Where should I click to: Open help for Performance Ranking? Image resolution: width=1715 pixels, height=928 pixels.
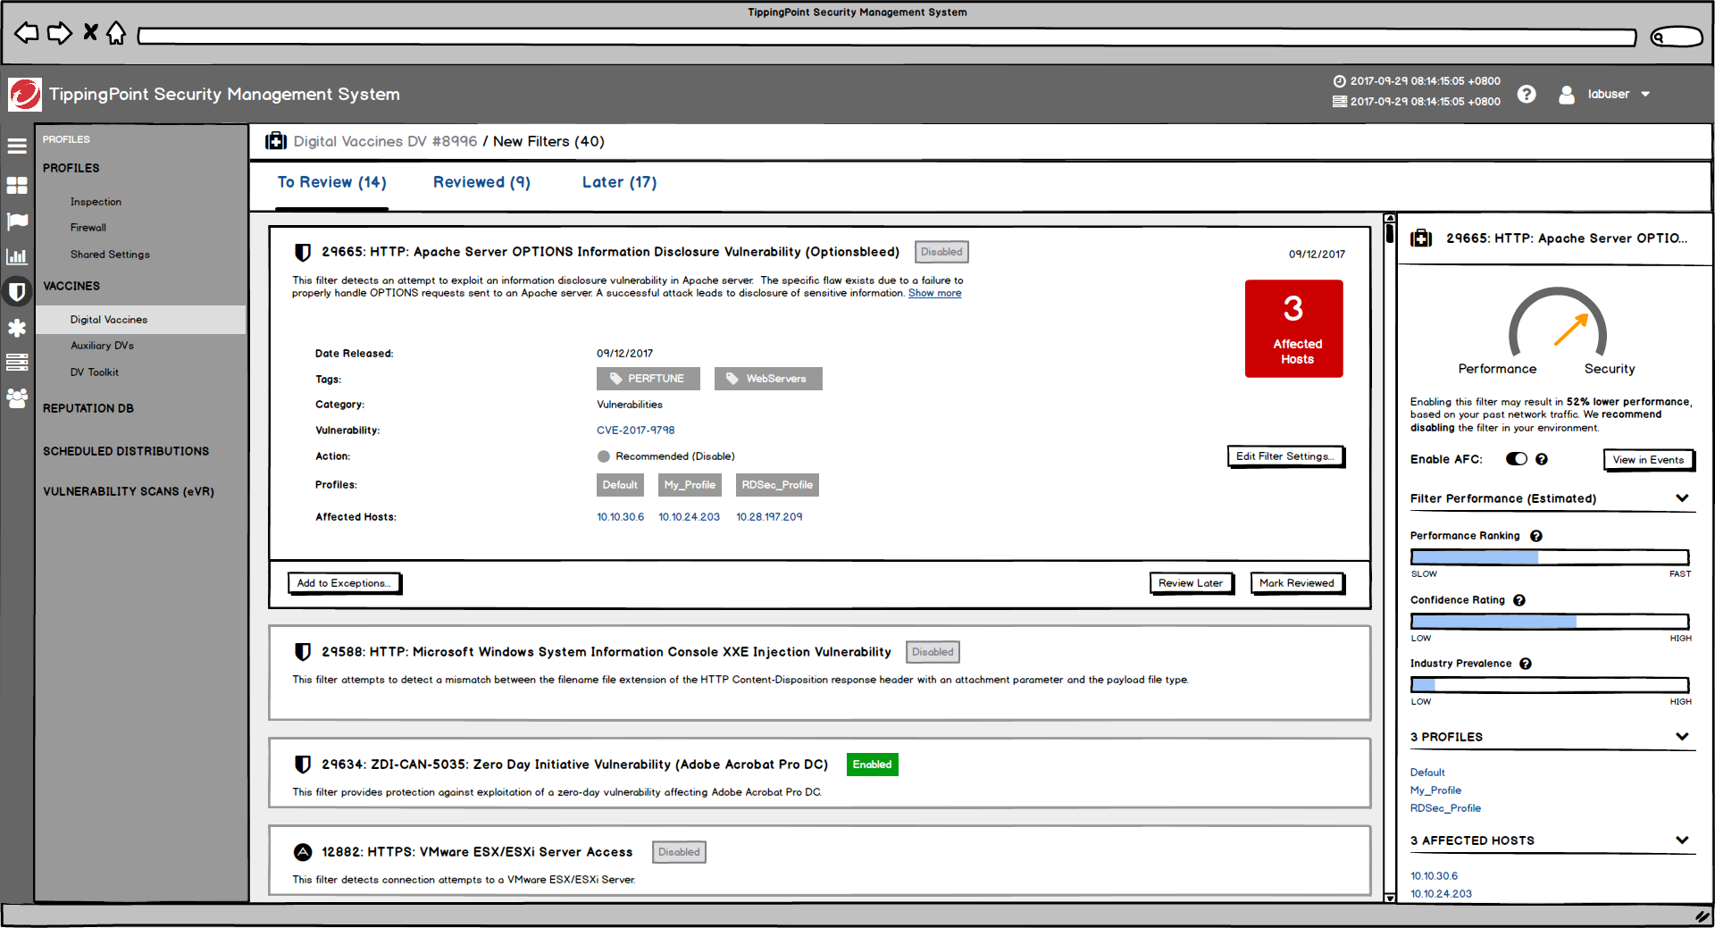tap(1536, 536)
